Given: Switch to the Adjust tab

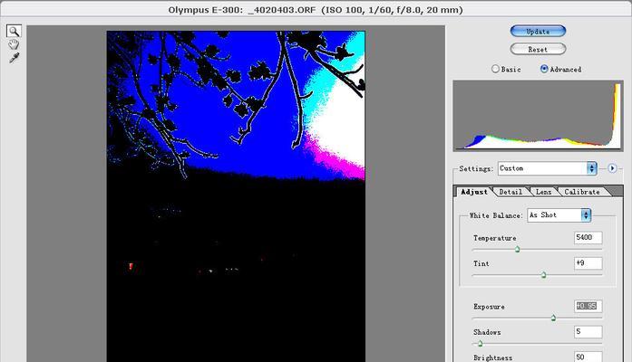Looking at the screenshot, I should [x=474, y=192].
